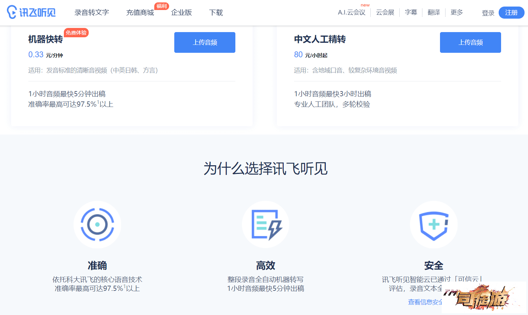528x315 pixels.
Task: Open A.I.云会议 link
Action: pos(351,13)
